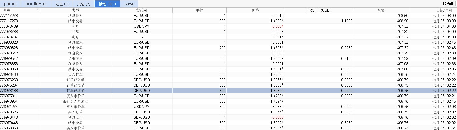Click the balance value 407.29 in 结束交易 row

click(402, 58)
